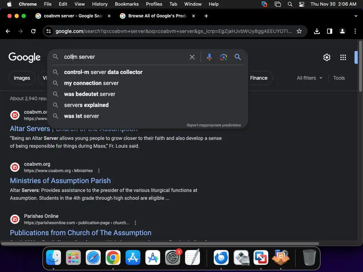
Task: Open Publications from Church of The Assumption
Action: click(80, 233)
